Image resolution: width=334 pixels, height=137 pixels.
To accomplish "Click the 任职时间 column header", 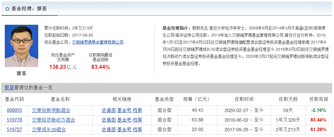I will tap(244, 99).
